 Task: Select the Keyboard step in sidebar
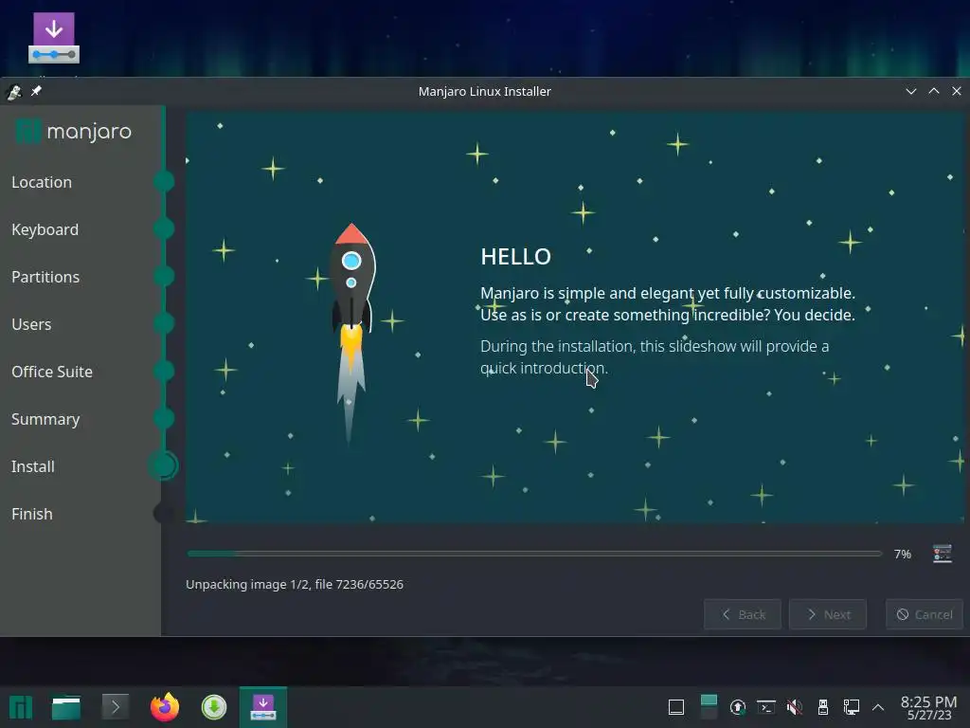pyautogui.click(x=45, y=229)
